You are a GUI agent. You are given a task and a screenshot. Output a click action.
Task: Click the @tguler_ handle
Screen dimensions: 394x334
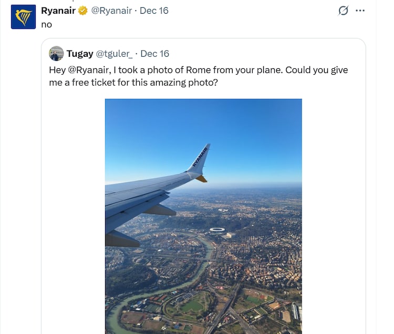115,54
